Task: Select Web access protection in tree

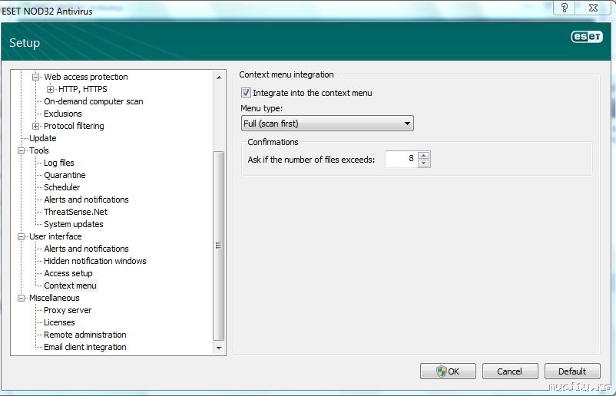Action: click(86, 77)
